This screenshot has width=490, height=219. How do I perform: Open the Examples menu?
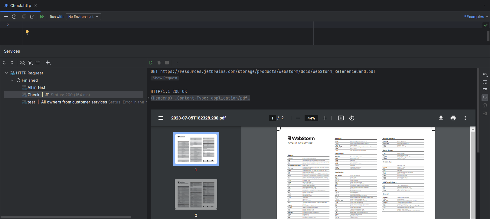click(x=476, y=17)
